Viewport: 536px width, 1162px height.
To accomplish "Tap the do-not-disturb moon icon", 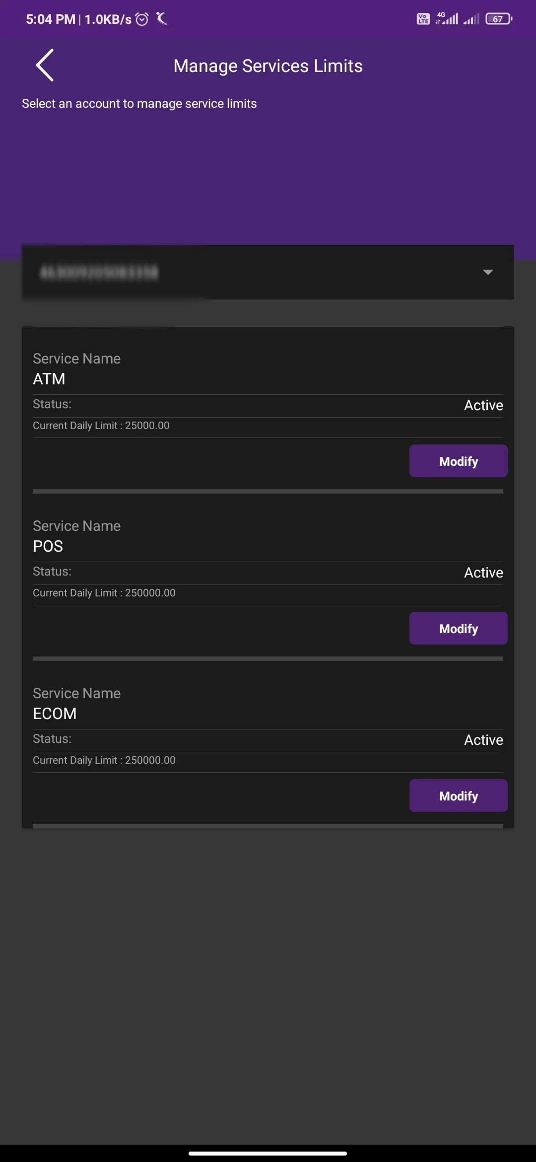I will click(162, 19).
